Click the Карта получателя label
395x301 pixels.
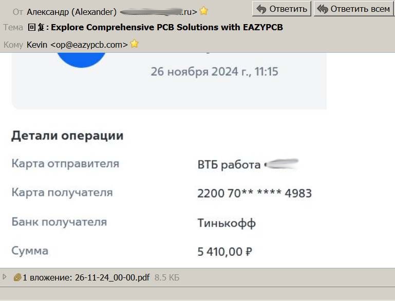point(62,193)
